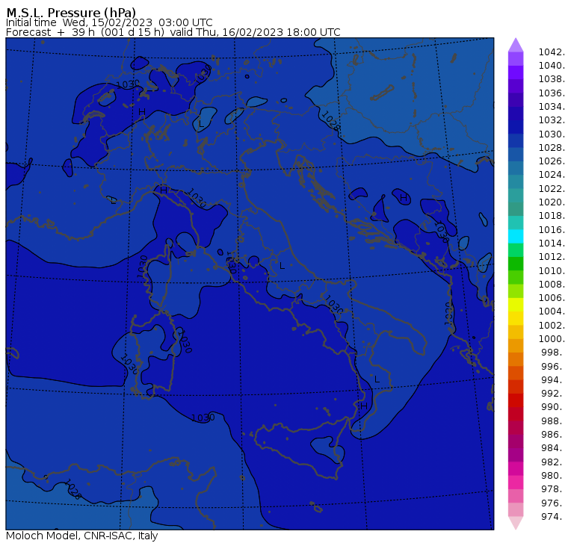This screenshot has width=568, height=546.
Task: Pick the vivid violet swatch between 1038 and 1040
Action: tap(516, 72)
